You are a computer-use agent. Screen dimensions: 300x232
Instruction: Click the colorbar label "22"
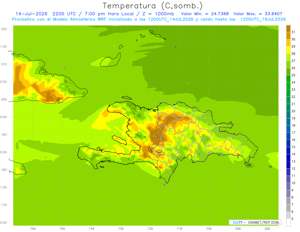click(x=293, y=97)
